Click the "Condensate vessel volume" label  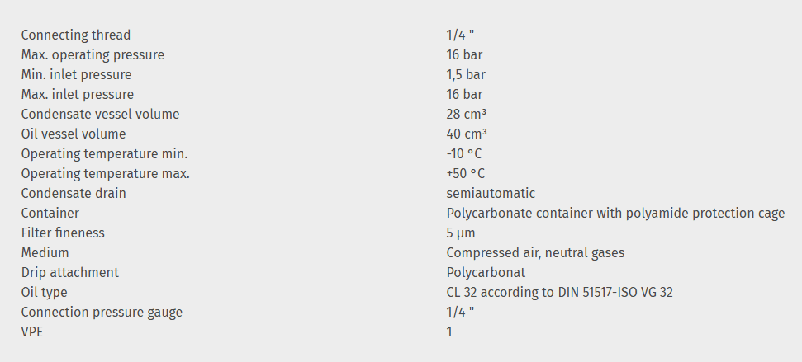(100, 114)
